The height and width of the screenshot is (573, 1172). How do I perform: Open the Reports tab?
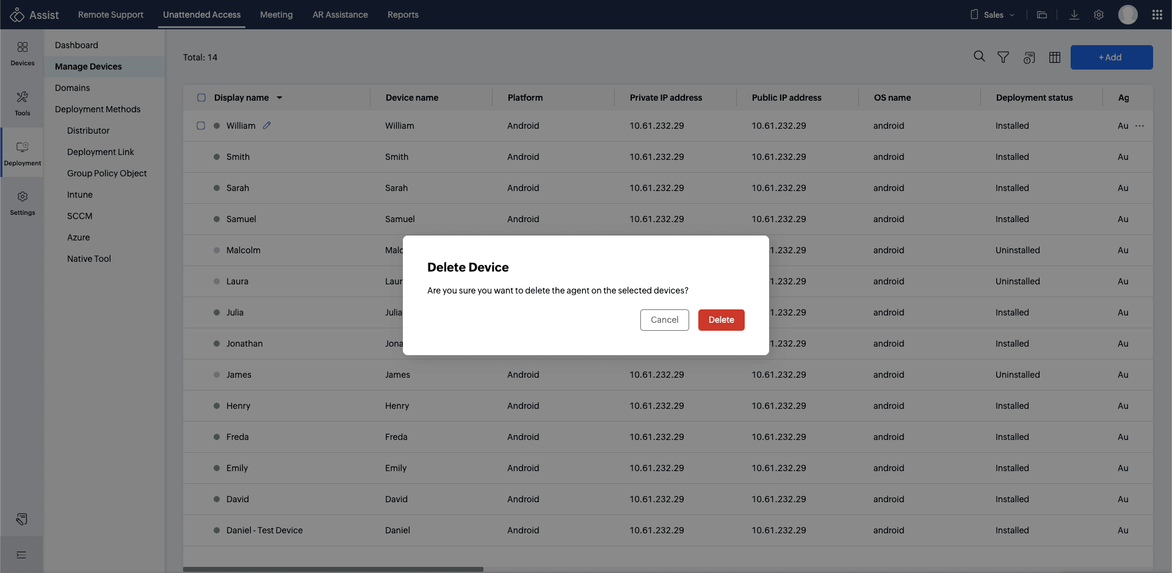tap(403, 15)
